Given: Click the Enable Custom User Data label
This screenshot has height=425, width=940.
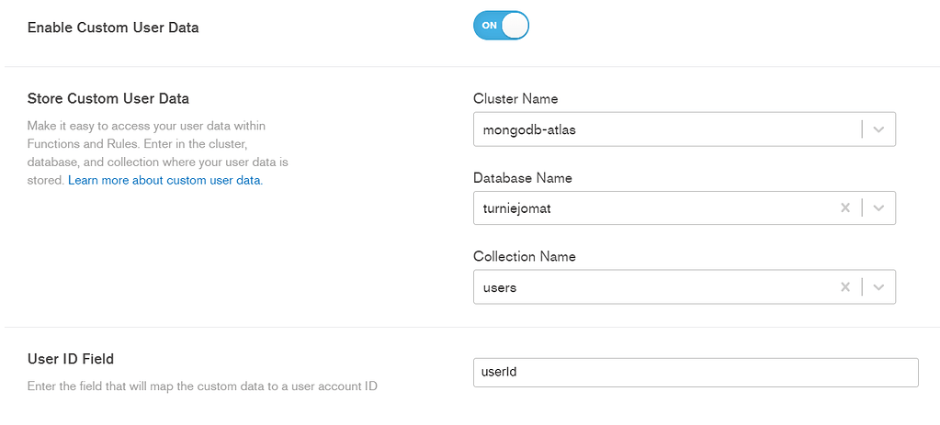Looking at the screenshot, I should [113, 28].
